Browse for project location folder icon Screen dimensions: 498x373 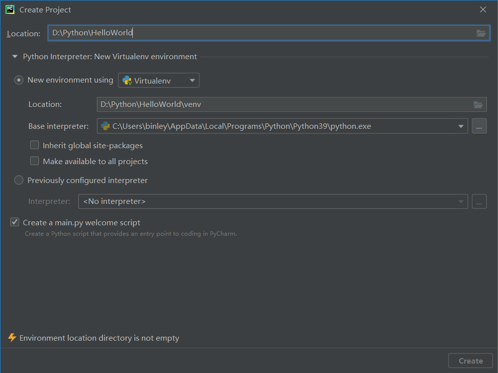click(481, 33)
